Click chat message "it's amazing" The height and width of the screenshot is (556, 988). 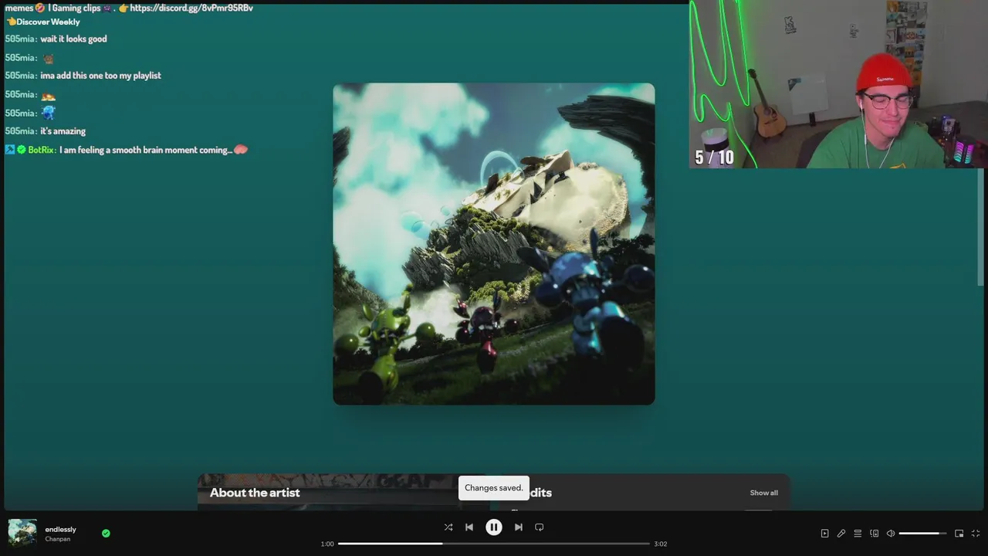click(x=63, y=131)
